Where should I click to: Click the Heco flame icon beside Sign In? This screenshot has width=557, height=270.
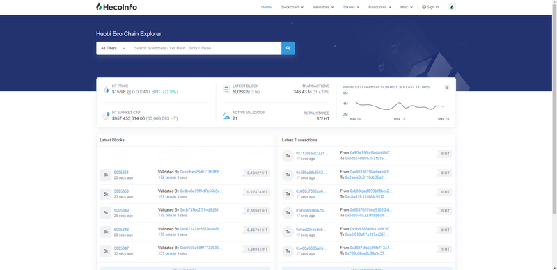452,7
